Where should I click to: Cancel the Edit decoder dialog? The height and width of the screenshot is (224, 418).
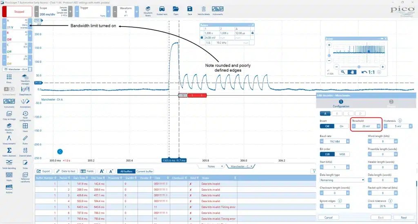pyautogui.click(x=329, y=217)
